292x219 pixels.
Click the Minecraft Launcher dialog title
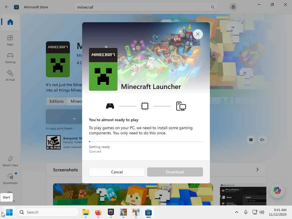pyautogui.click(x=151, y=87)
